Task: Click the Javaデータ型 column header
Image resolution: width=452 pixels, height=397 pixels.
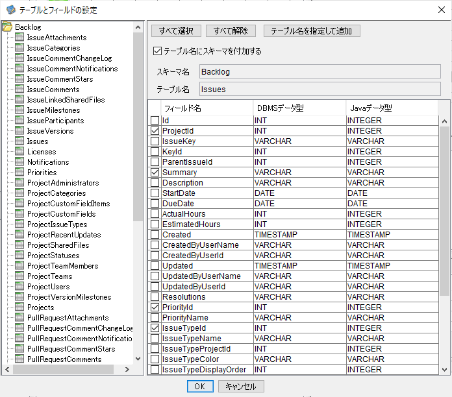Action: tap(392, 108)
